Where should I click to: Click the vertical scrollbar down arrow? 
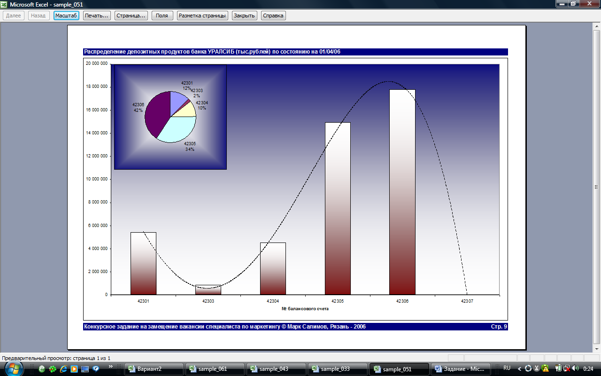tap(597, 349)
